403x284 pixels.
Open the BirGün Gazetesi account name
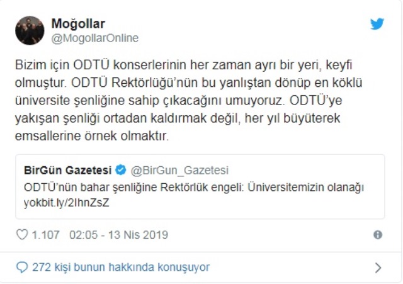[67, 170]
